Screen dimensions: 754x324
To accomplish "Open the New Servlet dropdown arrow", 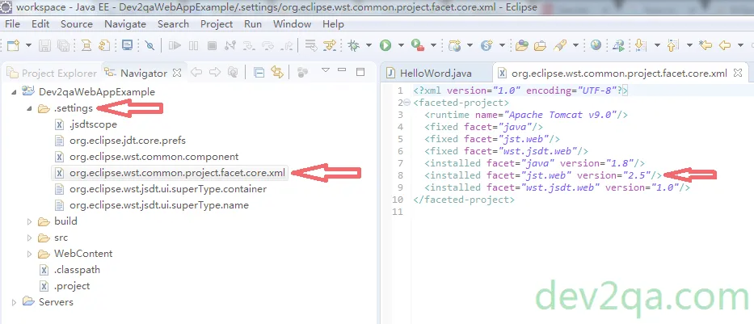I will coord(502,46).
